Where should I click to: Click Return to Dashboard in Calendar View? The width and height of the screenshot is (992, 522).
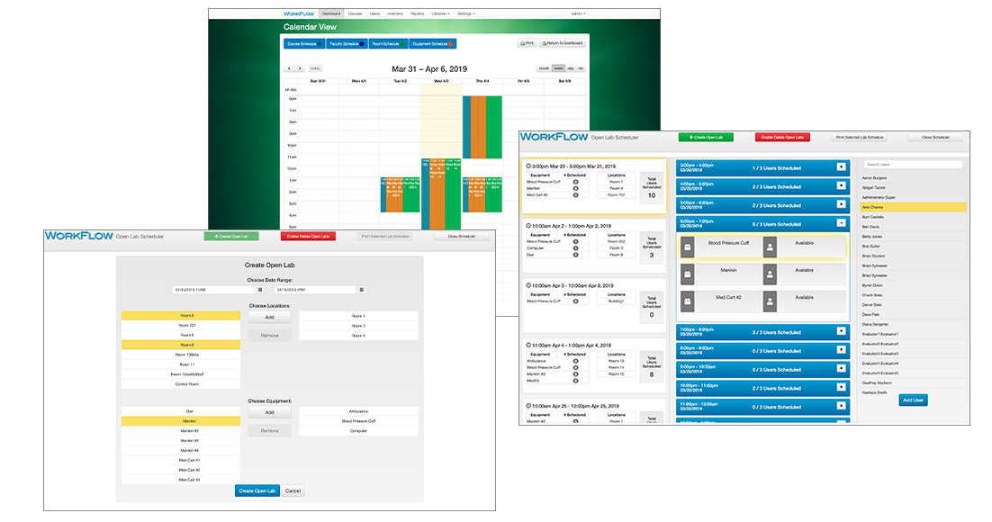coord(563,43)
